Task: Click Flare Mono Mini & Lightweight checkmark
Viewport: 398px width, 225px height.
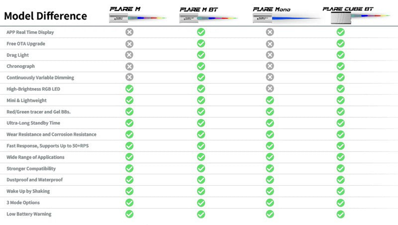Action: (x=270, y=100)
